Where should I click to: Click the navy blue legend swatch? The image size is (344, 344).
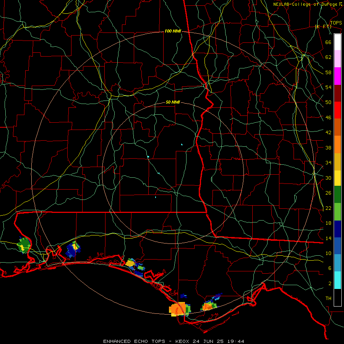coord(338,229)
